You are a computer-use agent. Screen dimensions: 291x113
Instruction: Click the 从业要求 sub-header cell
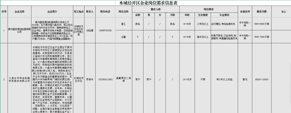point(224,15)
